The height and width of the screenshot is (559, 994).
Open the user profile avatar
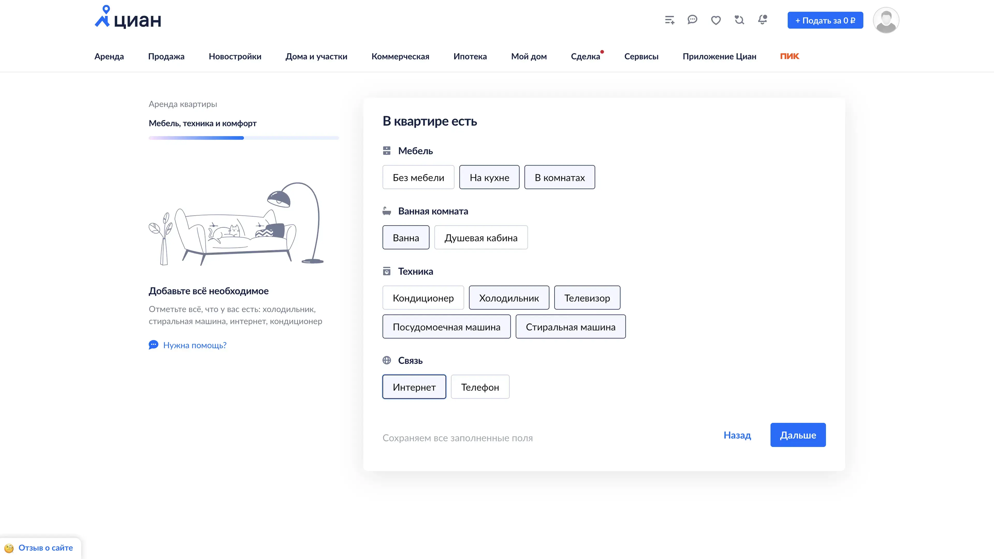pyautogui.click(x=886, y=20)
